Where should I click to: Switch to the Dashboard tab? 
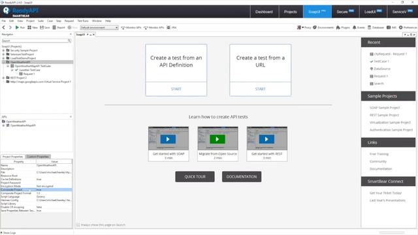point(264,12)
